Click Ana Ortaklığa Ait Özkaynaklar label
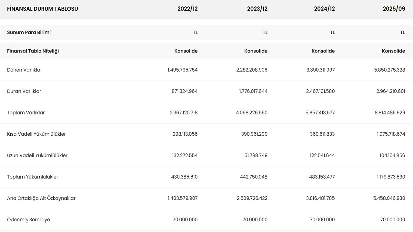The image size is (413, 232). 41,198
